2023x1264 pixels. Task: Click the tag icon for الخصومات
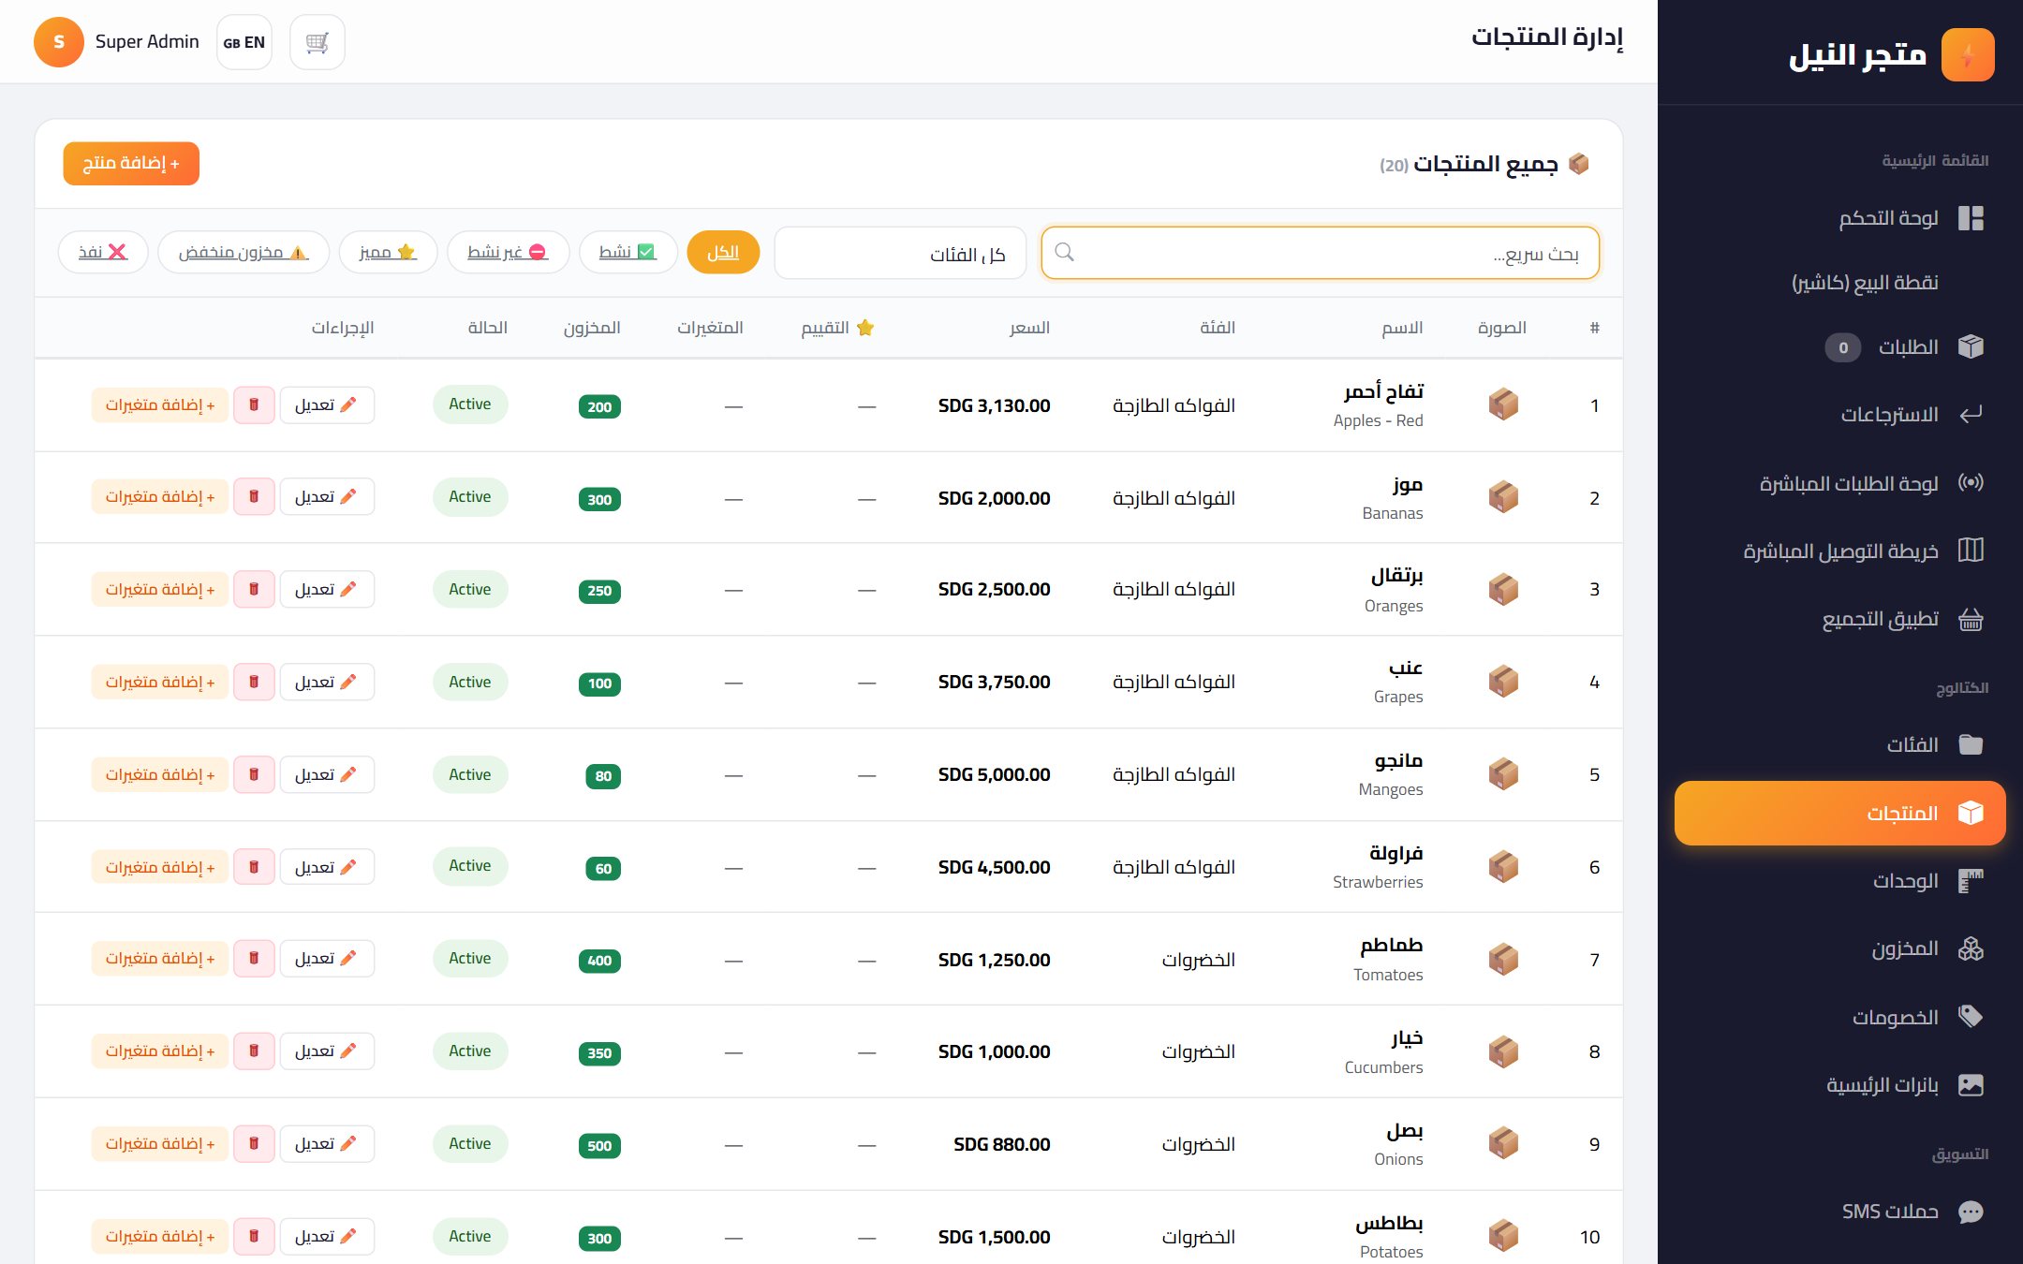1971,1017
